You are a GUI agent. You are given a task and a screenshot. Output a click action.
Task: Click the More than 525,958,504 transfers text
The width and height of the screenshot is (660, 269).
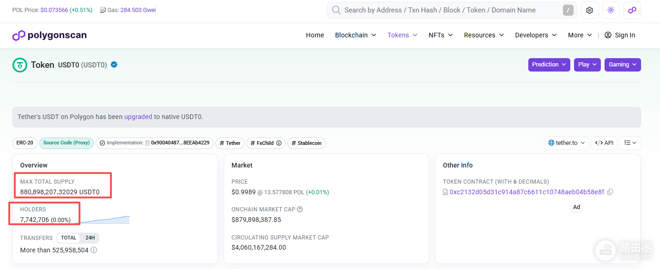click(x=54, y=250)
